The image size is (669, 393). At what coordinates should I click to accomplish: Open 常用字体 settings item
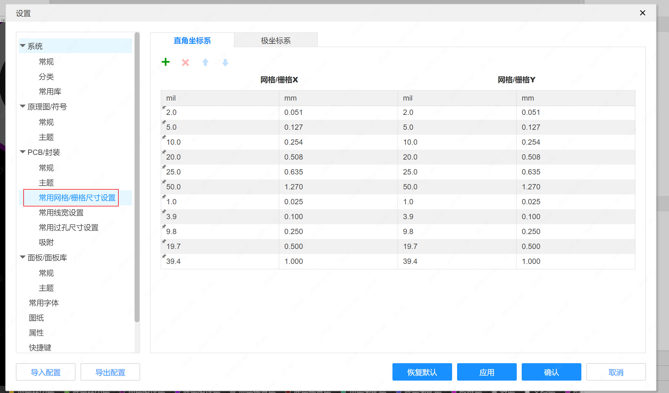click(44, 303)
